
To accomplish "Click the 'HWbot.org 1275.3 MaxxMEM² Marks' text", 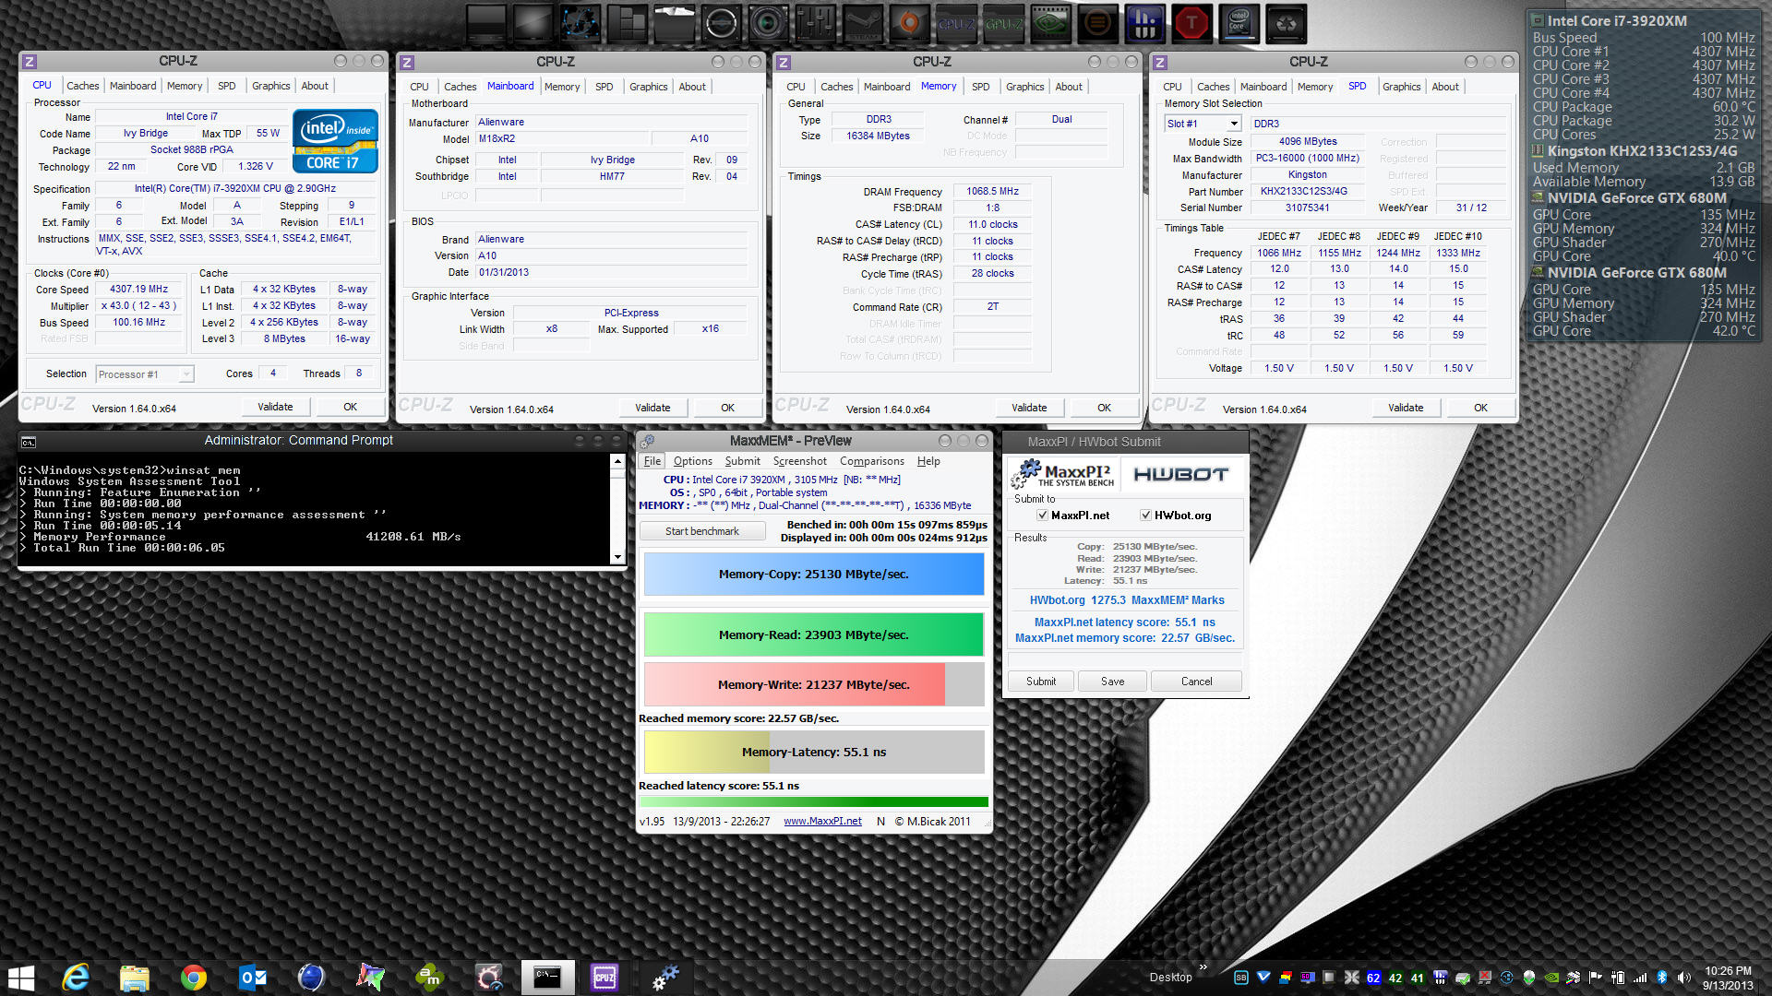I will click(1127, 600).
